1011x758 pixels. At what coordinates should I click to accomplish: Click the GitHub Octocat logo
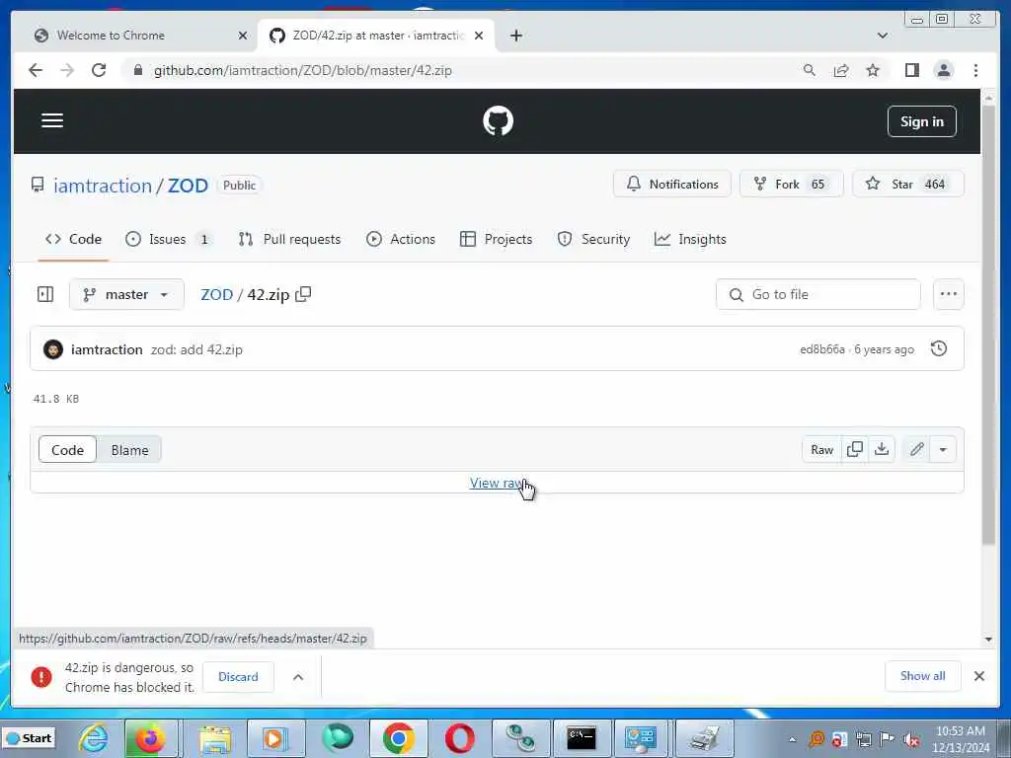pyautogui.click(x=498, y=121)
